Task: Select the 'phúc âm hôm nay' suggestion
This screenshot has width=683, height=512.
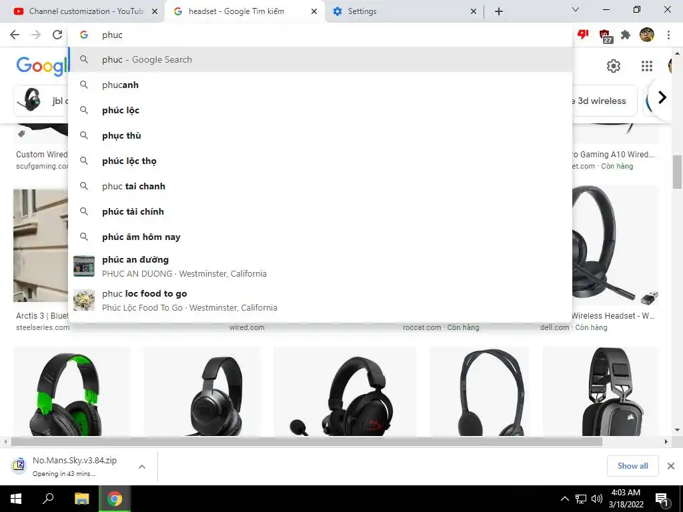Action: pyautogui.click(x=320, y=237)
